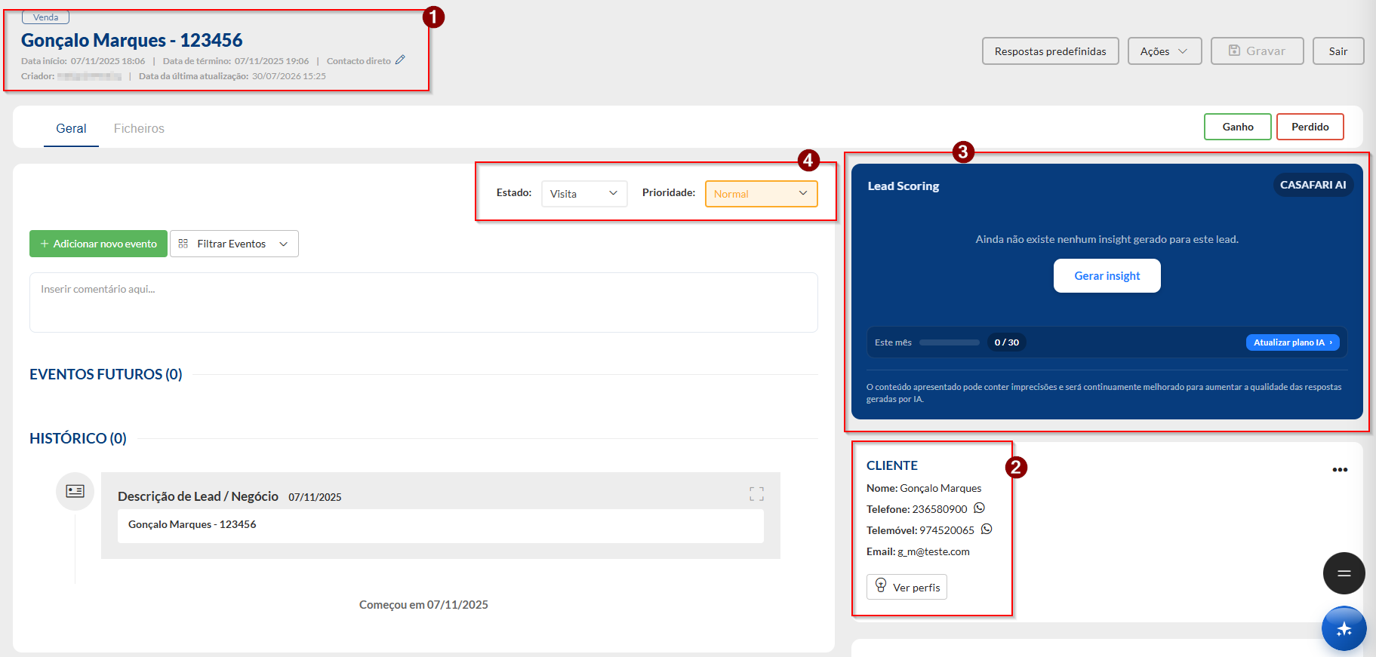Exit via the Sair button
The width and height of the screenshot is (1376, 657).
(1338, 51)
